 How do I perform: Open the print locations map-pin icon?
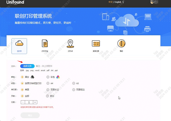pos(70,44)
